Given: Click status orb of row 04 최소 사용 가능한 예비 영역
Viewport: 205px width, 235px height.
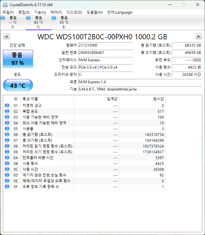Looking at the screenshot, I should pos(7,123).
